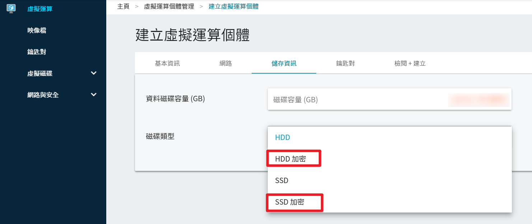Click the 建立虛擬運算個體 breadcrumb
532x224 pixels.
pos(233,6)
